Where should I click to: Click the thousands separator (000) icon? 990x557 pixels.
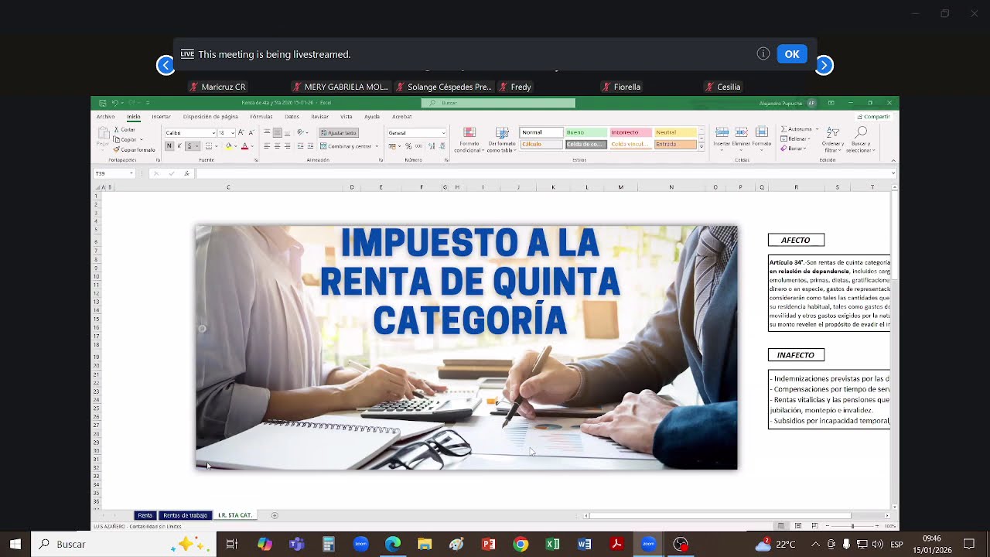click(418, 145)
